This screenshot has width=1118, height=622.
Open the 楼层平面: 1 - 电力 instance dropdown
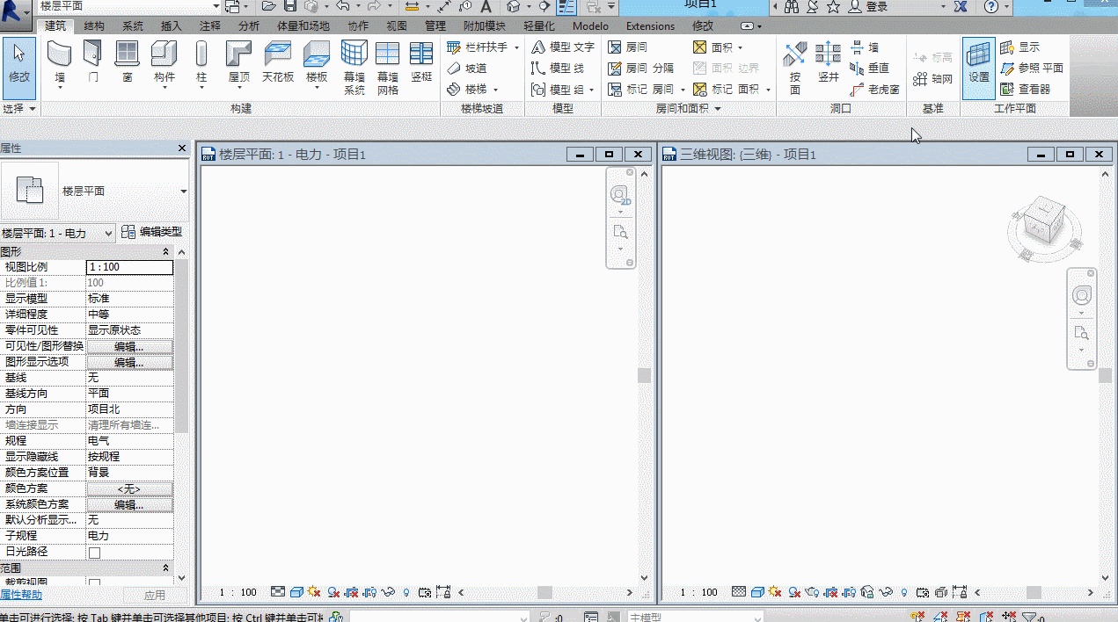58,233
